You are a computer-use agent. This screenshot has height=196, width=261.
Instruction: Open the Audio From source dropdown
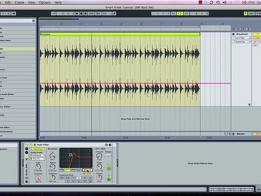38,155
